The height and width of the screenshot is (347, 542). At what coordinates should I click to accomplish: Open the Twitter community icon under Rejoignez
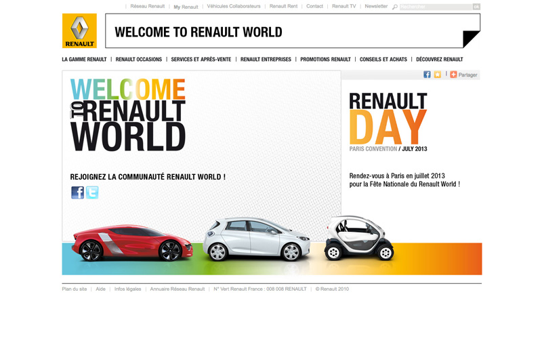click(92, 192)
